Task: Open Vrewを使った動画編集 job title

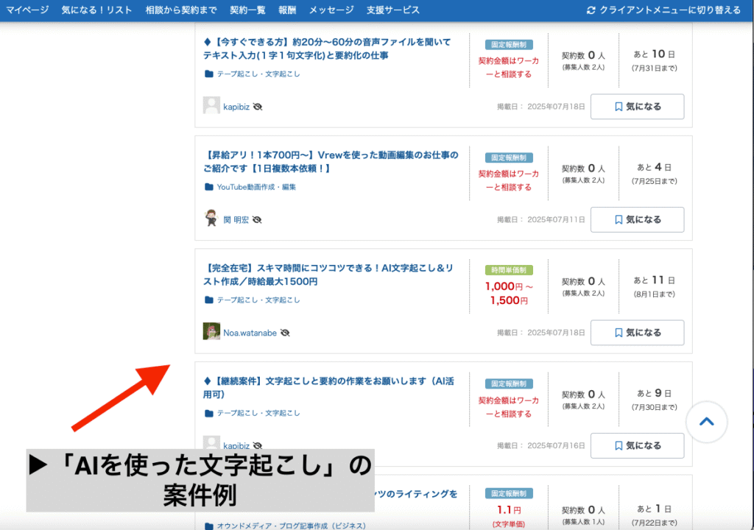Action: [x=331, y=162]
